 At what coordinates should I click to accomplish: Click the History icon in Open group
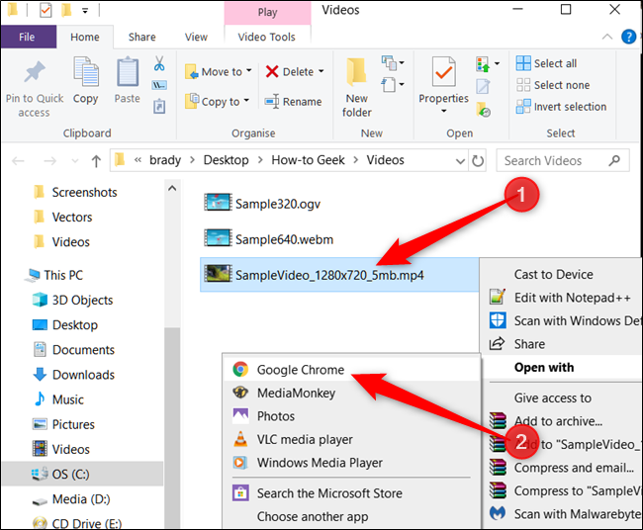484,110
